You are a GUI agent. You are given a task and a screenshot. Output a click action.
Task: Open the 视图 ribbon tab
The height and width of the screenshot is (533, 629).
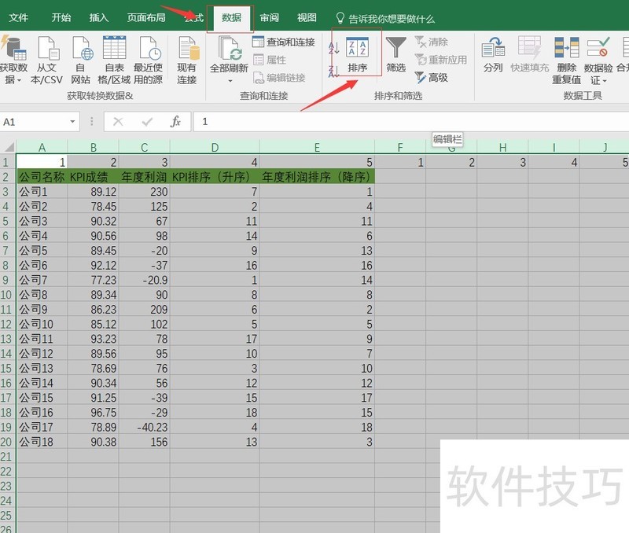point(307,18)
